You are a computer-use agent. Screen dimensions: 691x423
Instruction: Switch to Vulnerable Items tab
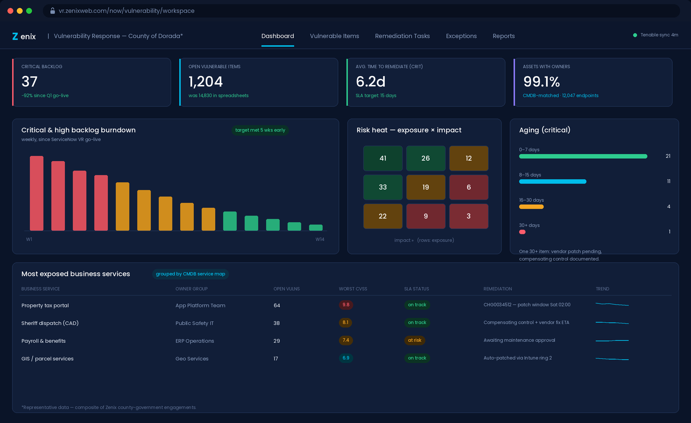coord(334,36)
